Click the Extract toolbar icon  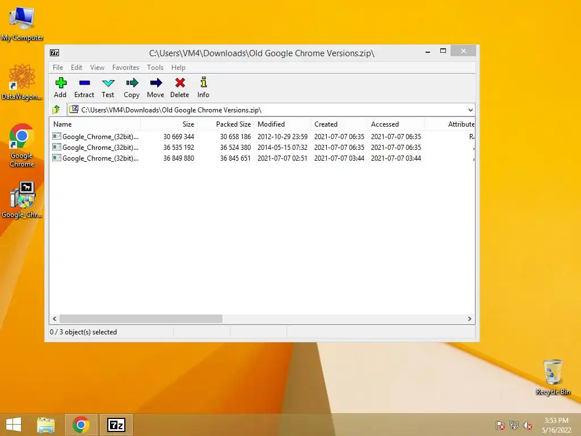(85, 83)
